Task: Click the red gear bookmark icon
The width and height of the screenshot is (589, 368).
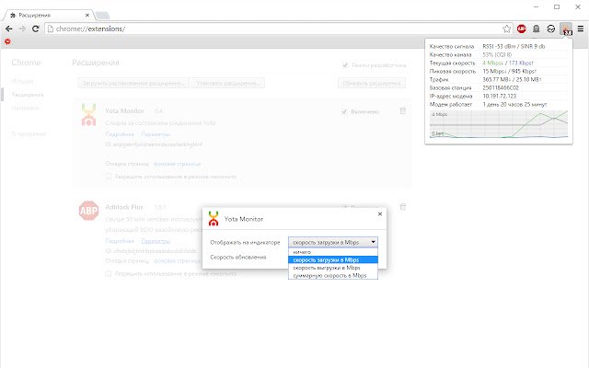Action: click(x=7, y=41)
